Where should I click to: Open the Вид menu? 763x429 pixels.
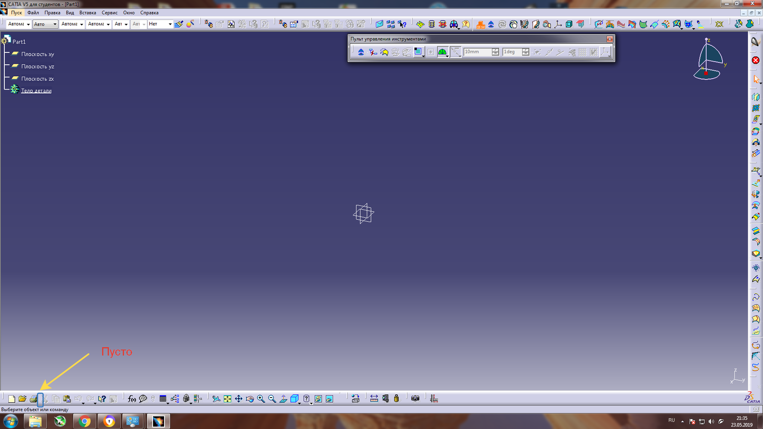click(x=70, y=13)
